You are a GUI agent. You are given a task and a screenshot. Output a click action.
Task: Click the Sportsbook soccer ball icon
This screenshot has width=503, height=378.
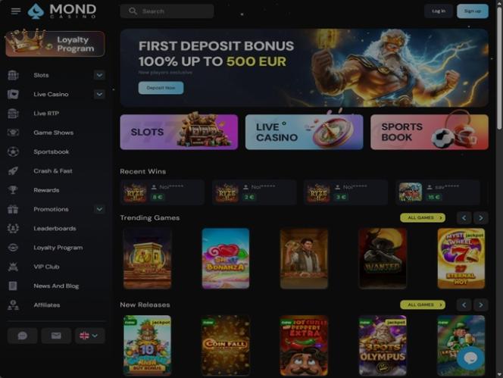(13, 152)
